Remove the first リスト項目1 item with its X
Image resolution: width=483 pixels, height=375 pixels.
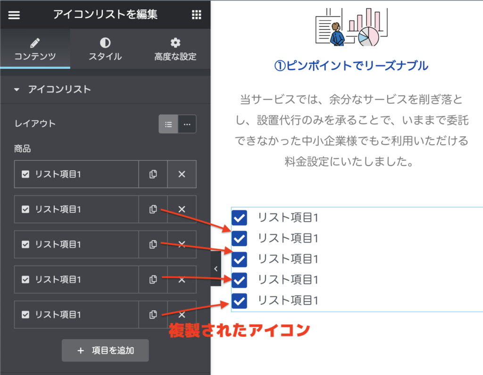point(182,174)
